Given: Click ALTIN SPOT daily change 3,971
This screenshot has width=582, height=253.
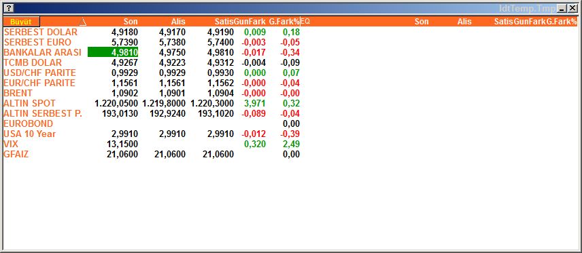Looking at the screenshot, I should tap(255, 103).
